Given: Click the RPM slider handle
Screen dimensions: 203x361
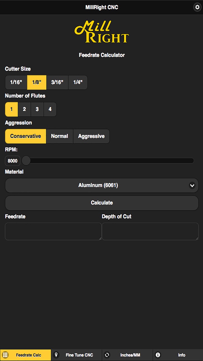Looking at the screenshot, I should 26,161.
